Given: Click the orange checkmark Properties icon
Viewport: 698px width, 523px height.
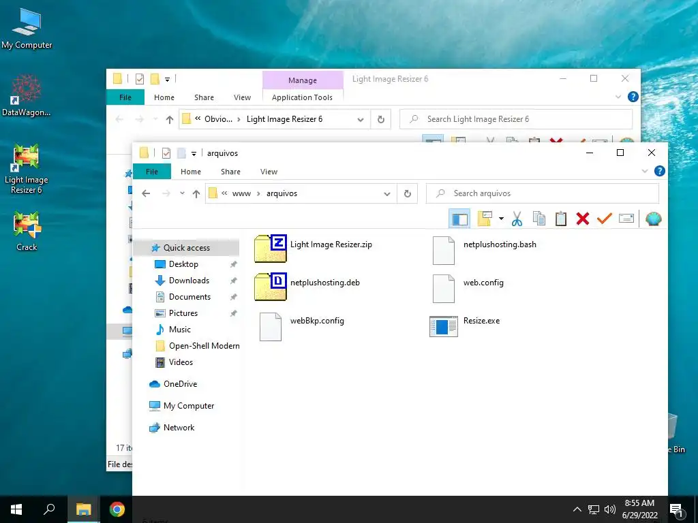Looking at the screenshot, I should click(605, 219).
